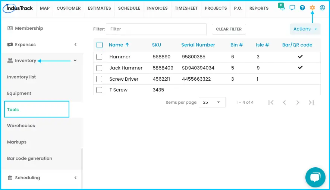Image resolution: width=330 pixels, height=190 pixels.
Task: Open the user profile icon
Action: 322,8
